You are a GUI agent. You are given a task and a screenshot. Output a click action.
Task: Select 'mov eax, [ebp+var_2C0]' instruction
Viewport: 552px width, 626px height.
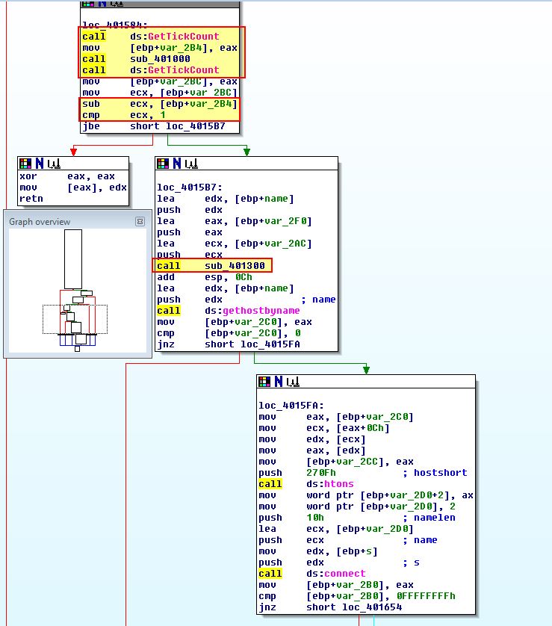click(336, 417)
